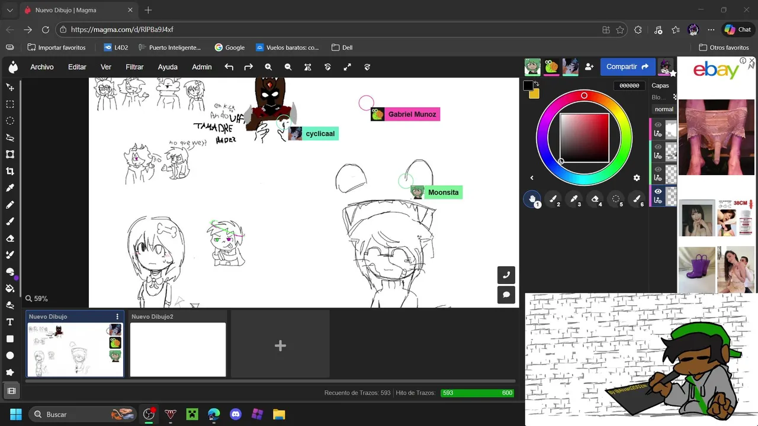Select the Move tool in left toolbar
This screenshot has height=426, width=758.
[10, 87]
